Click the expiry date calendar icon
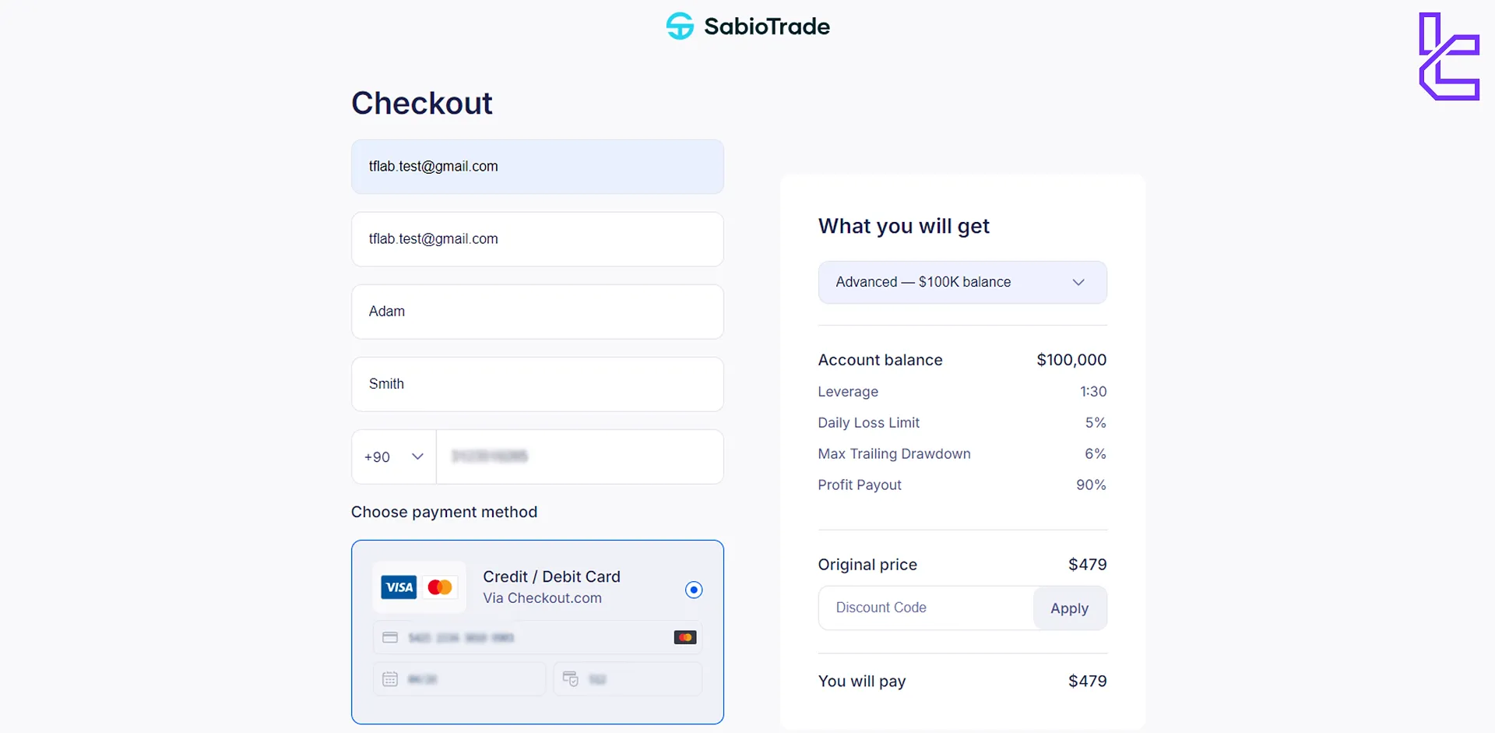1495x733 pixels. click(x=390, y=679)
